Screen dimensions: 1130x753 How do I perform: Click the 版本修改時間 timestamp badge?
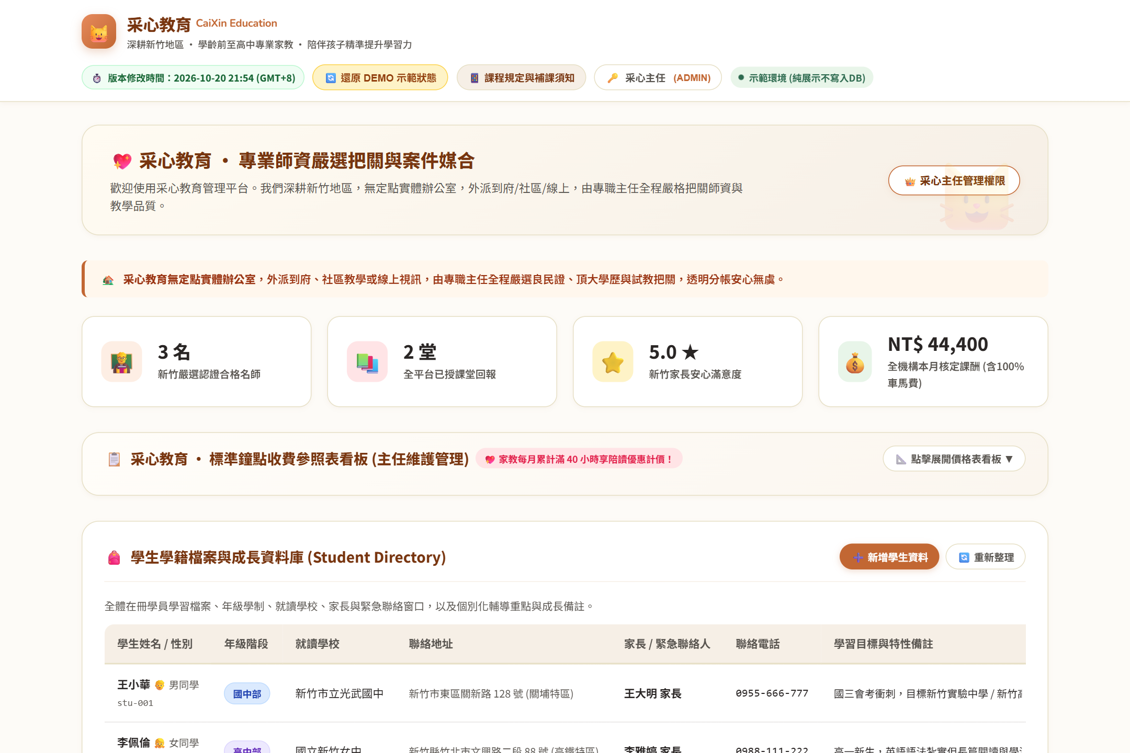(193, 77)
